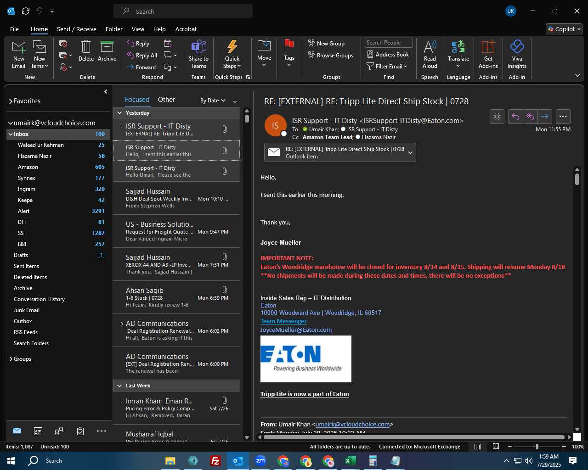The image size is (588, 470).
Task: Open the Folder ribbon tab
Action: click(x=114, y=29)
